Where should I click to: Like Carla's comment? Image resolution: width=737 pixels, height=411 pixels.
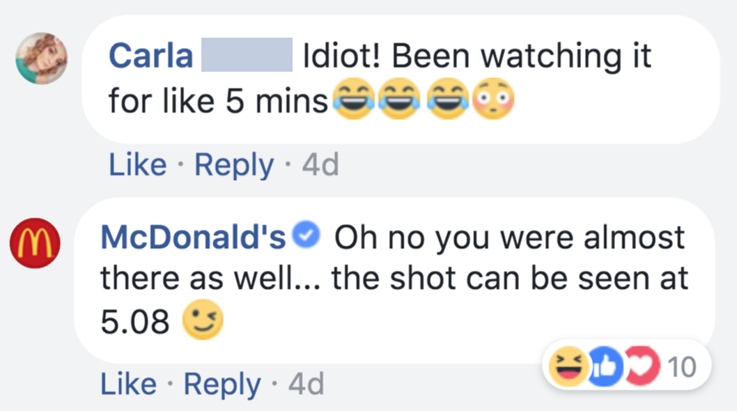pos(137,165)
